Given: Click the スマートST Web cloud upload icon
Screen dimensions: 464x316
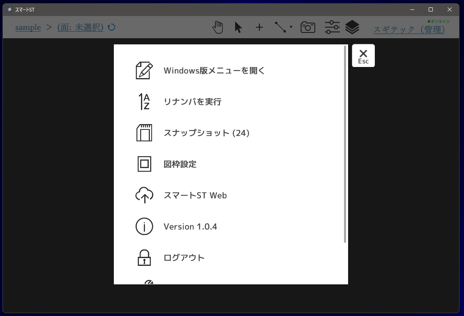Looking at the screenshot, I should coord(144,196).
